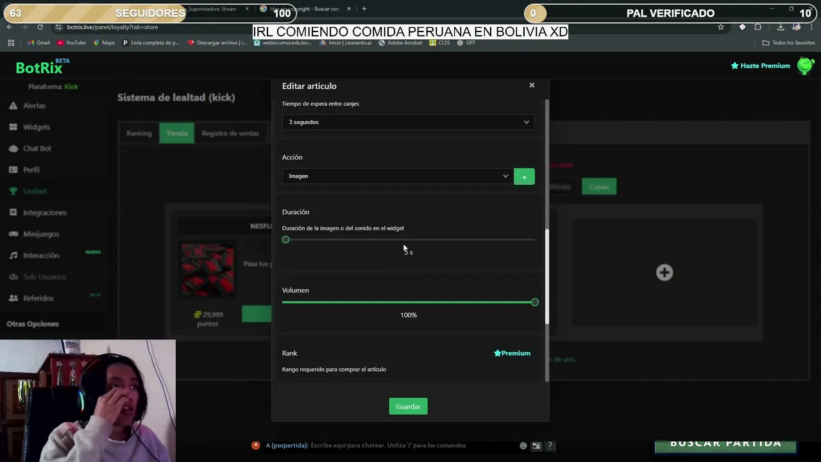Open new browser tab plus button
Screen dimensions: 821x462
[x=364, y=9]
